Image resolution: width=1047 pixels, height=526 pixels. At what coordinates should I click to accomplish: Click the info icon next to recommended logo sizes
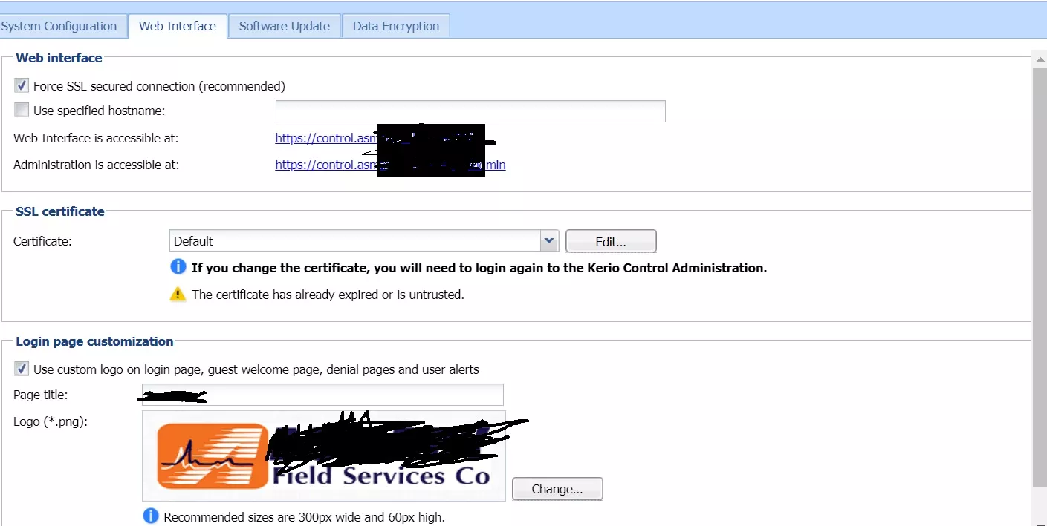(151, 516)
